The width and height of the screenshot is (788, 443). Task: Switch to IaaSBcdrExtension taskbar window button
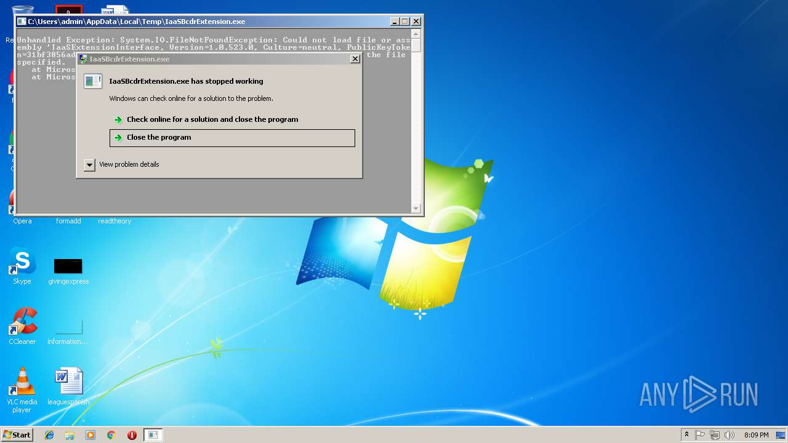pos(153,435)
